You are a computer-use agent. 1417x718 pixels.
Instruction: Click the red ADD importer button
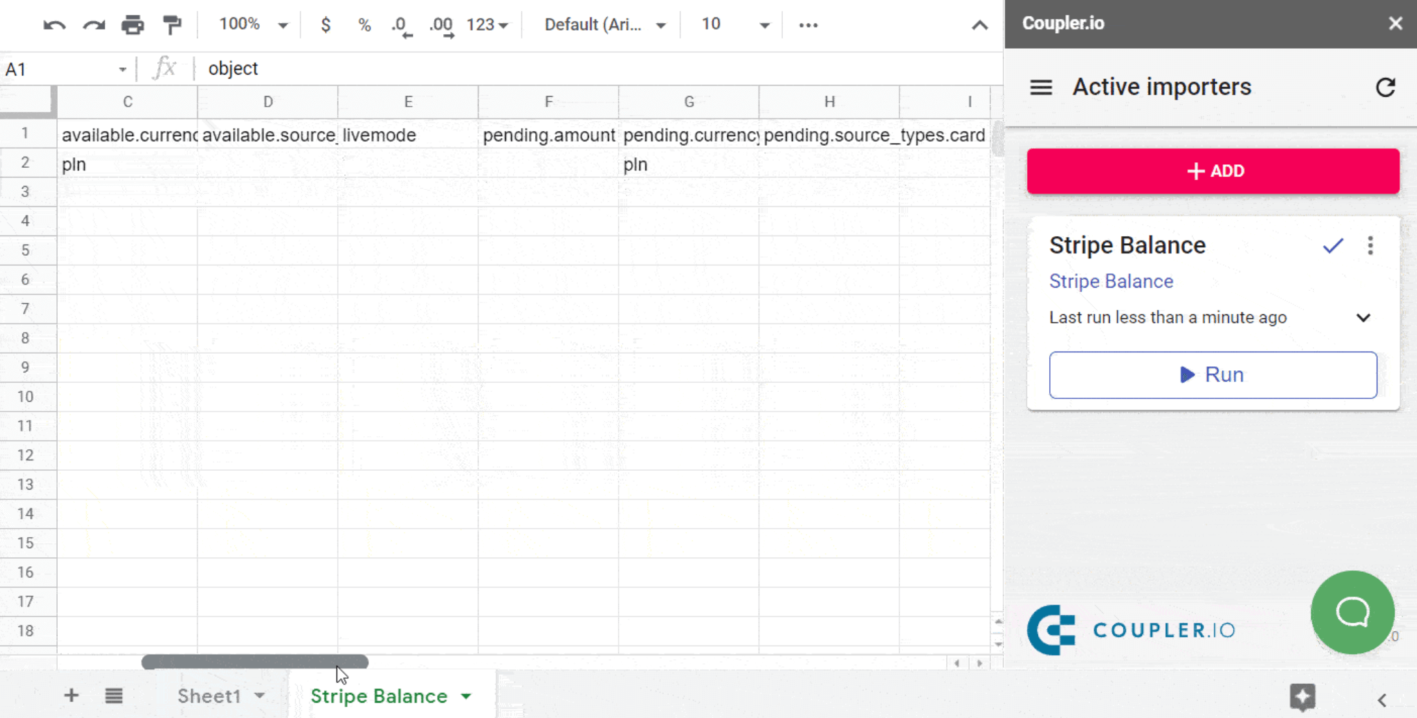pos(1212,171)
